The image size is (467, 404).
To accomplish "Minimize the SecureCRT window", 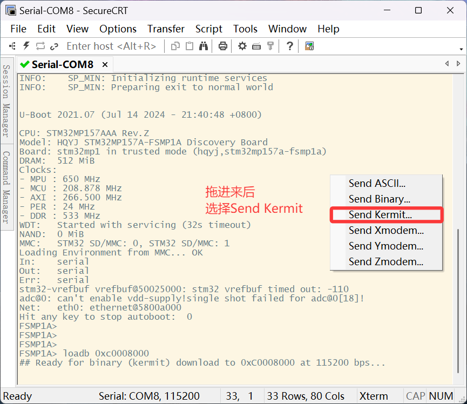I will (x=387, y=10).
